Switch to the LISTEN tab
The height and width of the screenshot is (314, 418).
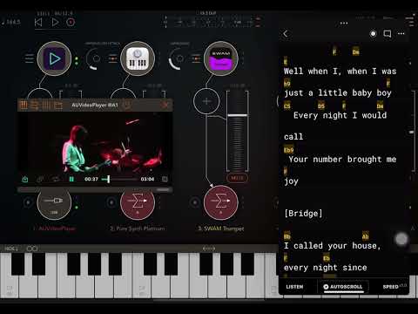point(294,287)
